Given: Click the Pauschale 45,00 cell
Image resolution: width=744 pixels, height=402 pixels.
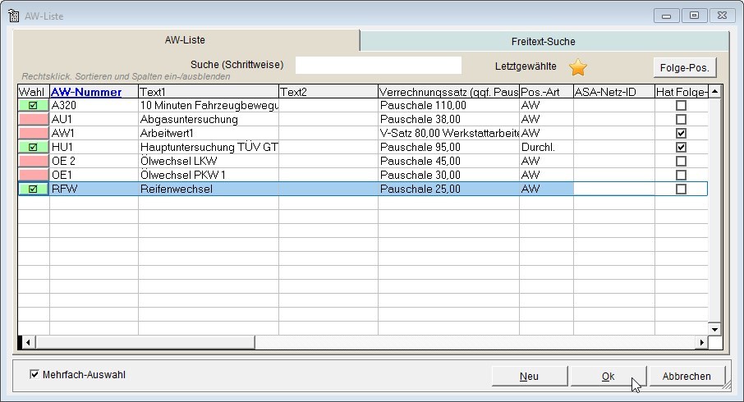Looking at the screenshot, I should pyautogui.click(x=449, y=161).
